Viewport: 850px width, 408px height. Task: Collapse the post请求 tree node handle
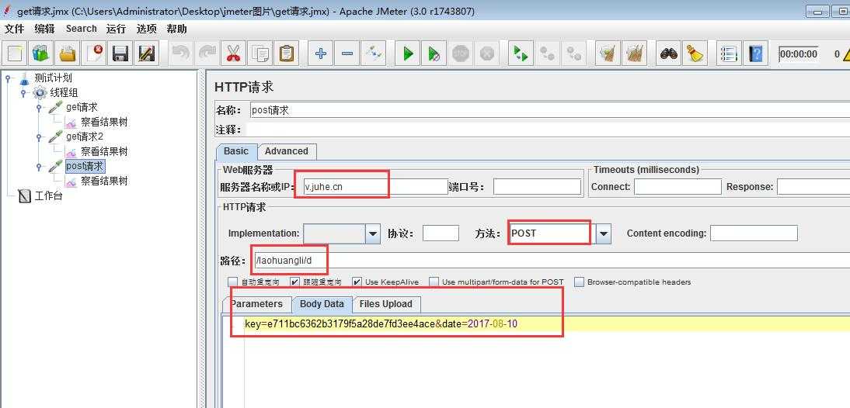39,166
